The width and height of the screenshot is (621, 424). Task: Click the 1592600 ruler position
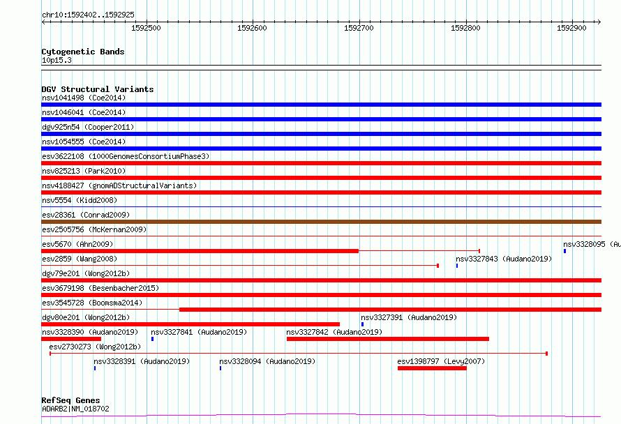252,28
